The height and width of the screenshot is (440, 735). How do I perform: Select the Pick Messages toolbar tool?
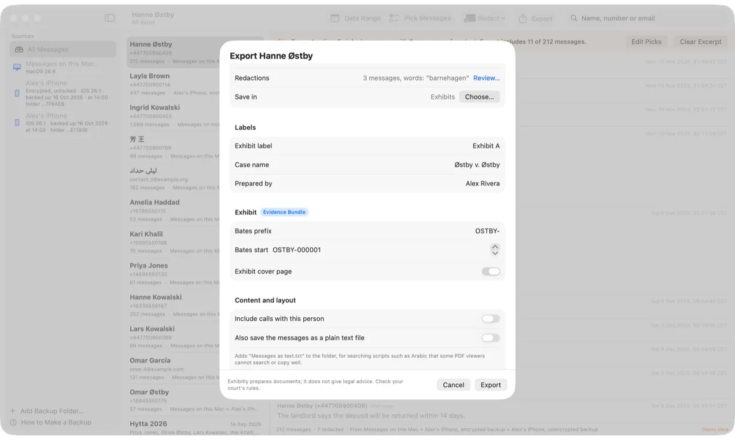click(x=420, y=19)
